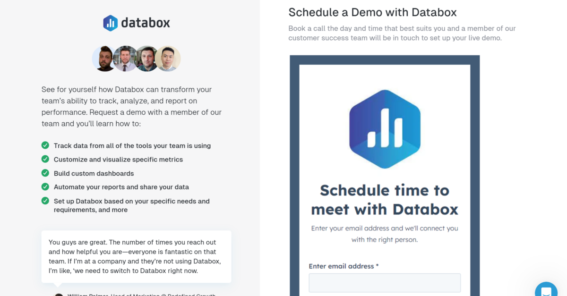Click into the 'Enter email address' field
Image resolution: width=567 pixels, height=296 pixels.
[x=384, y=282]
